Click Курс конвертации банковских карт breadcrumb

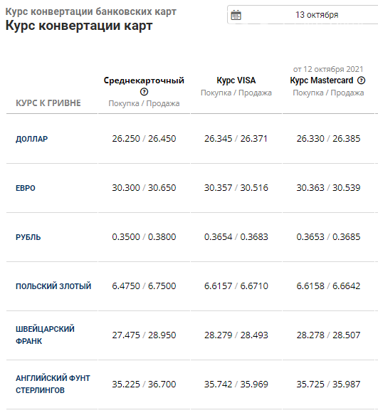tap(91, 11)
